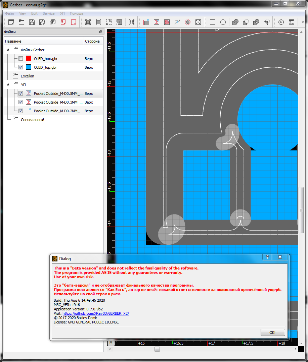
Task: Uncheck the OLED_top.gbr checkbox
Action: coord(20,67)
